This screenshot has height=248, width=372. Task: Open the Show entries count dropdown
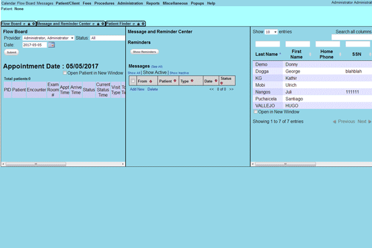271,32
